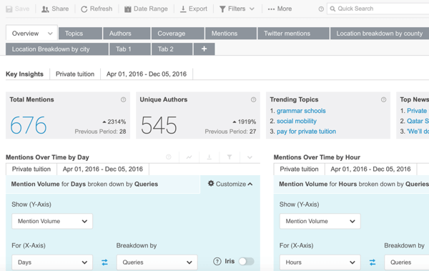Add a new tab with plus icon
The height and width of the screenshot is (271, 429).
(204, 49)
